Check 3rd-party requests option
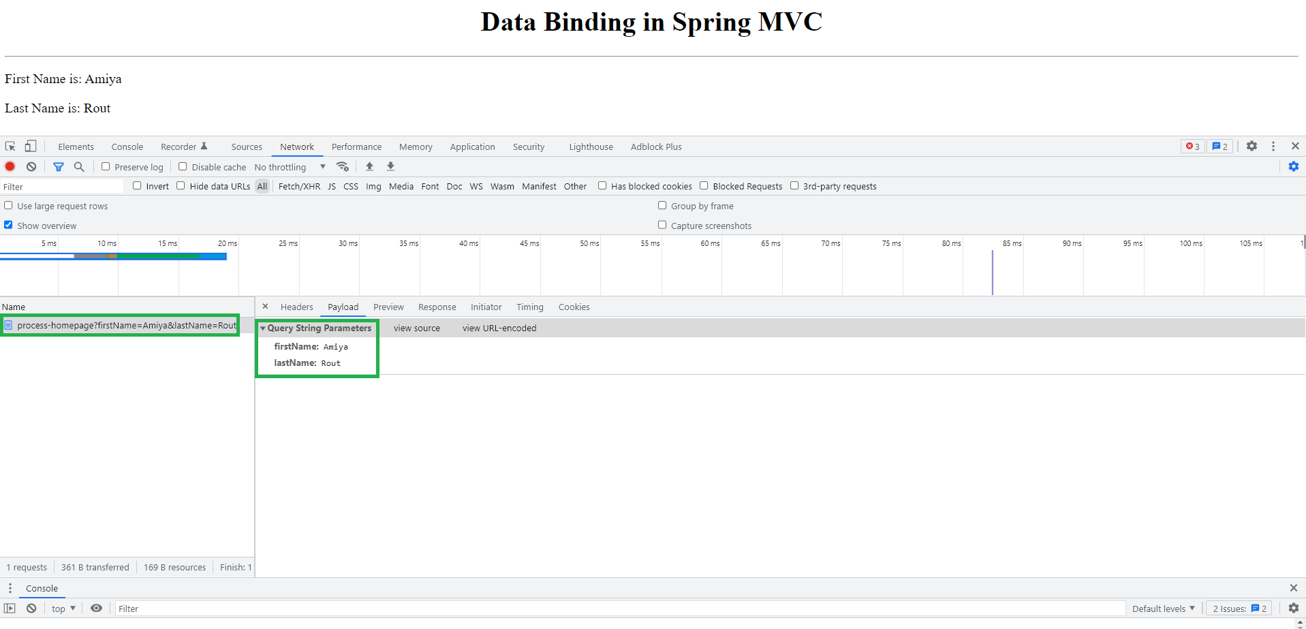This screenshot has height=629, width=1306. click(x=794, y=185)
